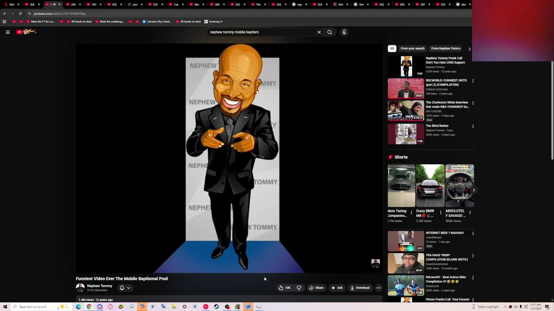Image resolution: width=554 pixels, height=311 pixels.
Task: Click the channel watermark on the video
Action: pyautogui.click(x=376, y=263)
